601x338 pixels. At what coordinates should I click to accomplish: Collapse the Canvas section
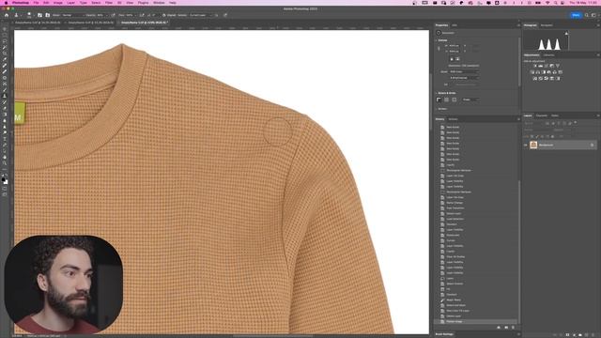pos(436,40)
